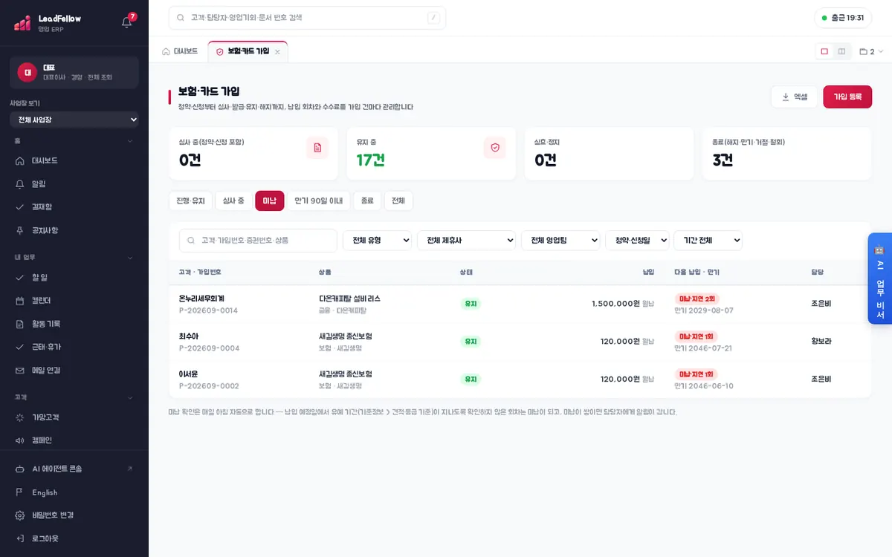Open customer 최수아 row
Viewport: 892px width, 557px height.
(520, 342)
